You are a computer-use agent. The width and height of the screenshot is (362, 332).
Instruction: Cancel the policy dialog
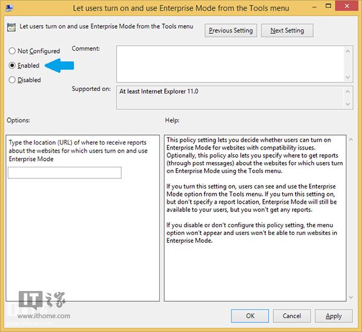291,316
